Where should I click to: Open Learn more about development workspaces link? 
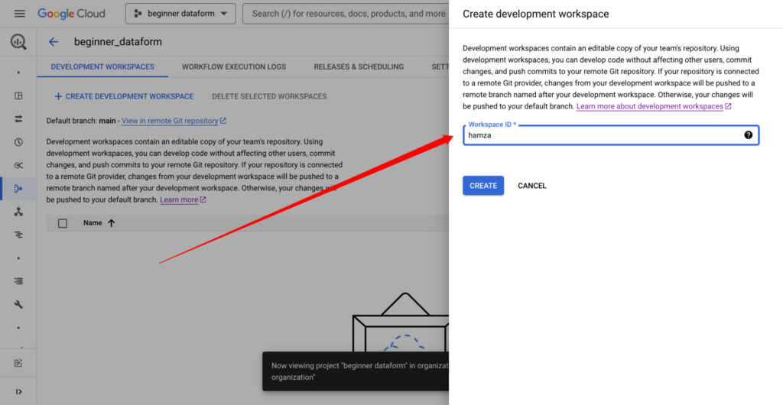coord(650,106)
